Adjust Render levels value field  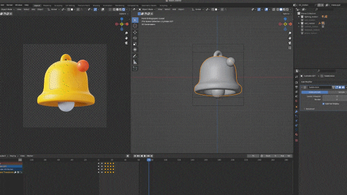[334, 100]
